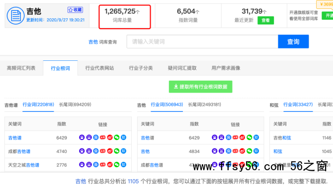The height and width of the screenshot is (188, 333).
Task: Open Zhihu icon for 吉他谱 6429 in 吉他 group
Action: pos(256,138)
